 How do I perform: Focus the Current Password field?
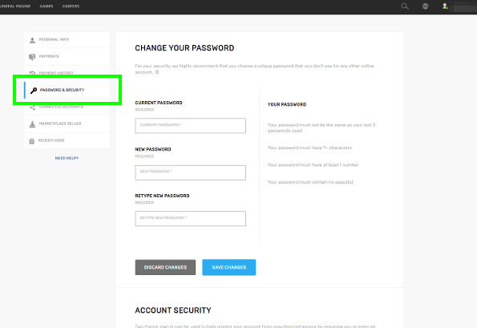[191, 126]
